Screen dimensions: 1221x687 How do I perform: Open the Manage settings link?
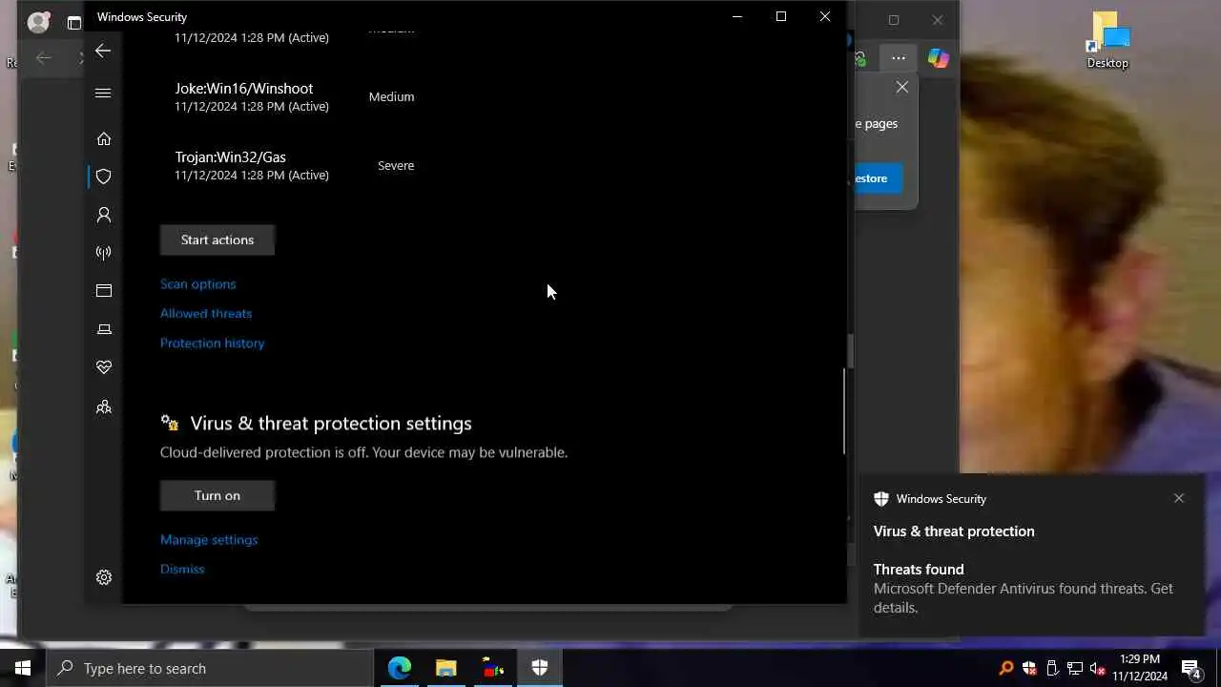click(x=209, y=540)
